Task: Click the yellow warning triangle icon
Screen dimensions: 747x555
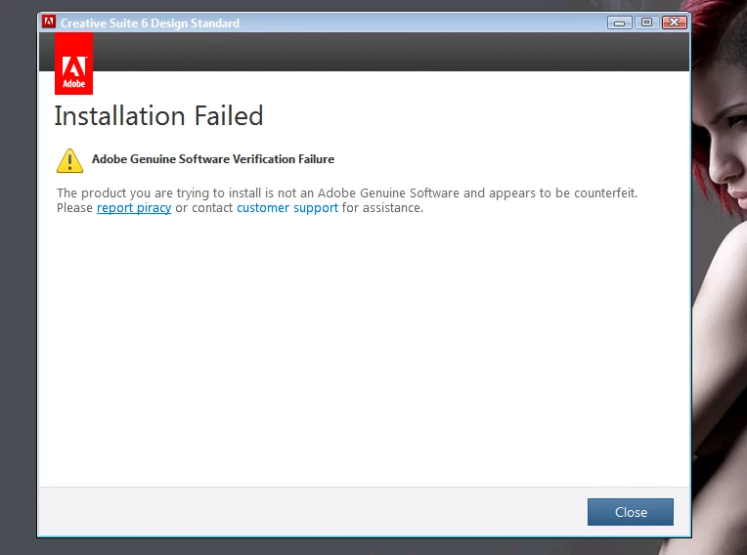Action: [69, 160]
